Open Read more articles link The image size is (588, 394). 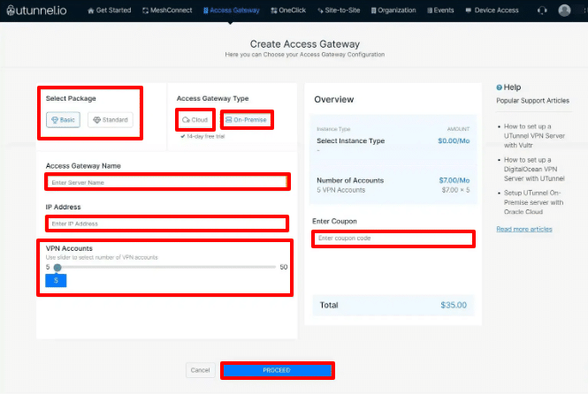pyautogui.click(x=524, y=229)
